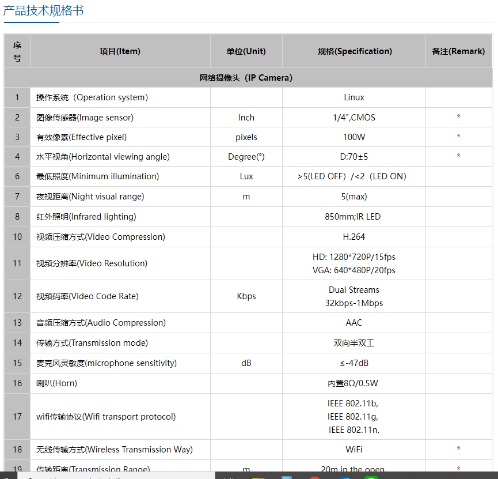Click the HD: 1280*720P/15fps resolution text
Viewport: 498px width, 479px height.
[353, 257]
